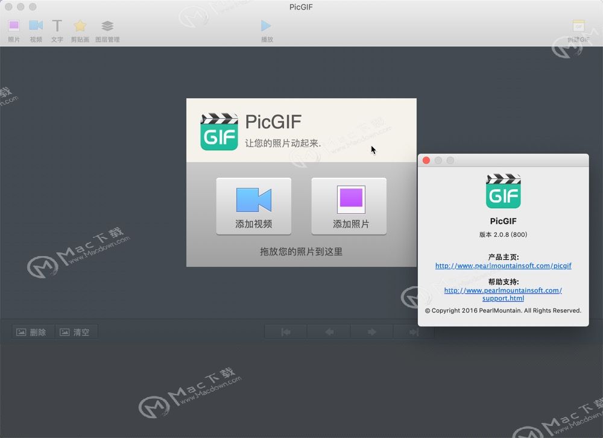This screenshot has width=603, height=438.
Task: Click the 拖放您的照片到这里 drop hint text
Action: click(x=301, y=252)
